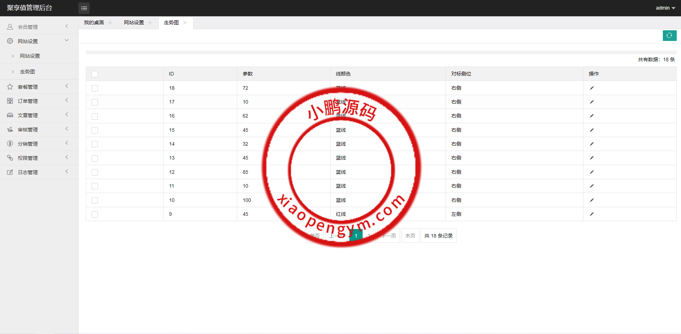
Task: Switch to the 我的桌面 tab
Action: click(x=94, y=22)
